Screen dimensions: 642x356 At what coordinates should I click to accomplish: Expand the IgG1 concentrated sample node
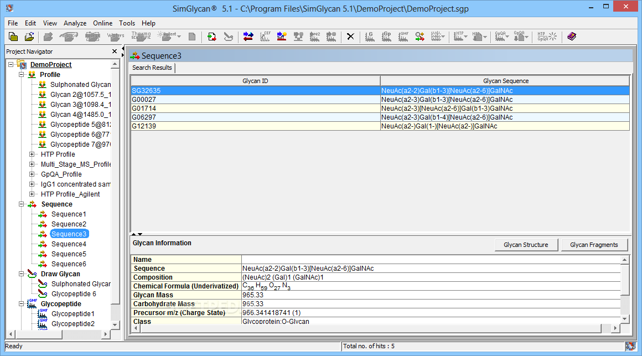pos(32,184)
